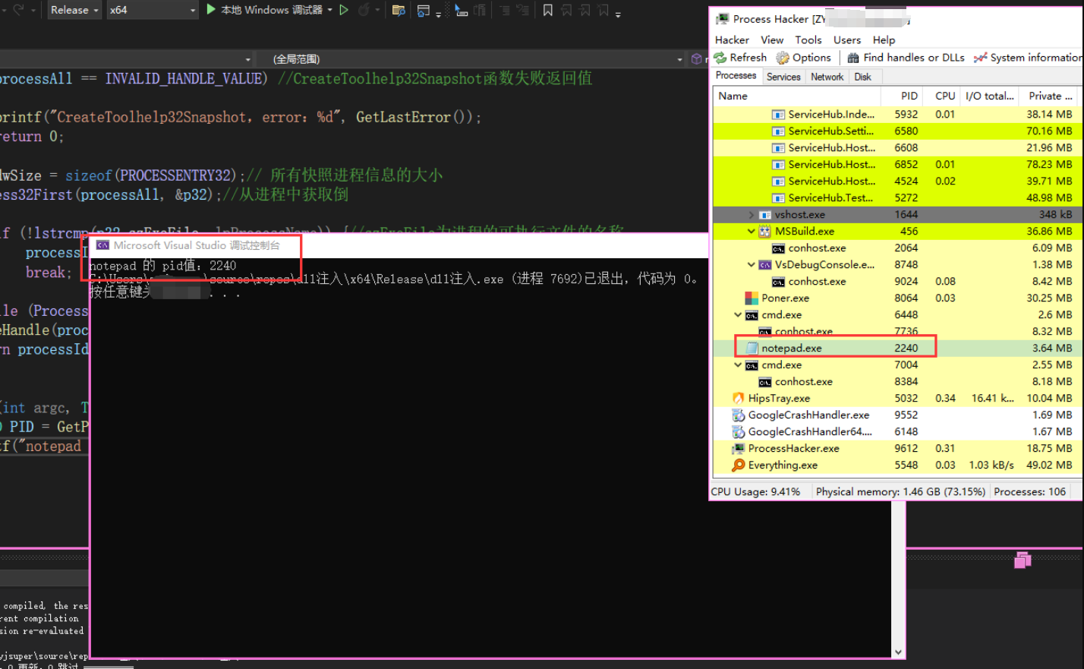Select the Processes tab
This screenshot has width=1084, height=669.
[736, 76]
